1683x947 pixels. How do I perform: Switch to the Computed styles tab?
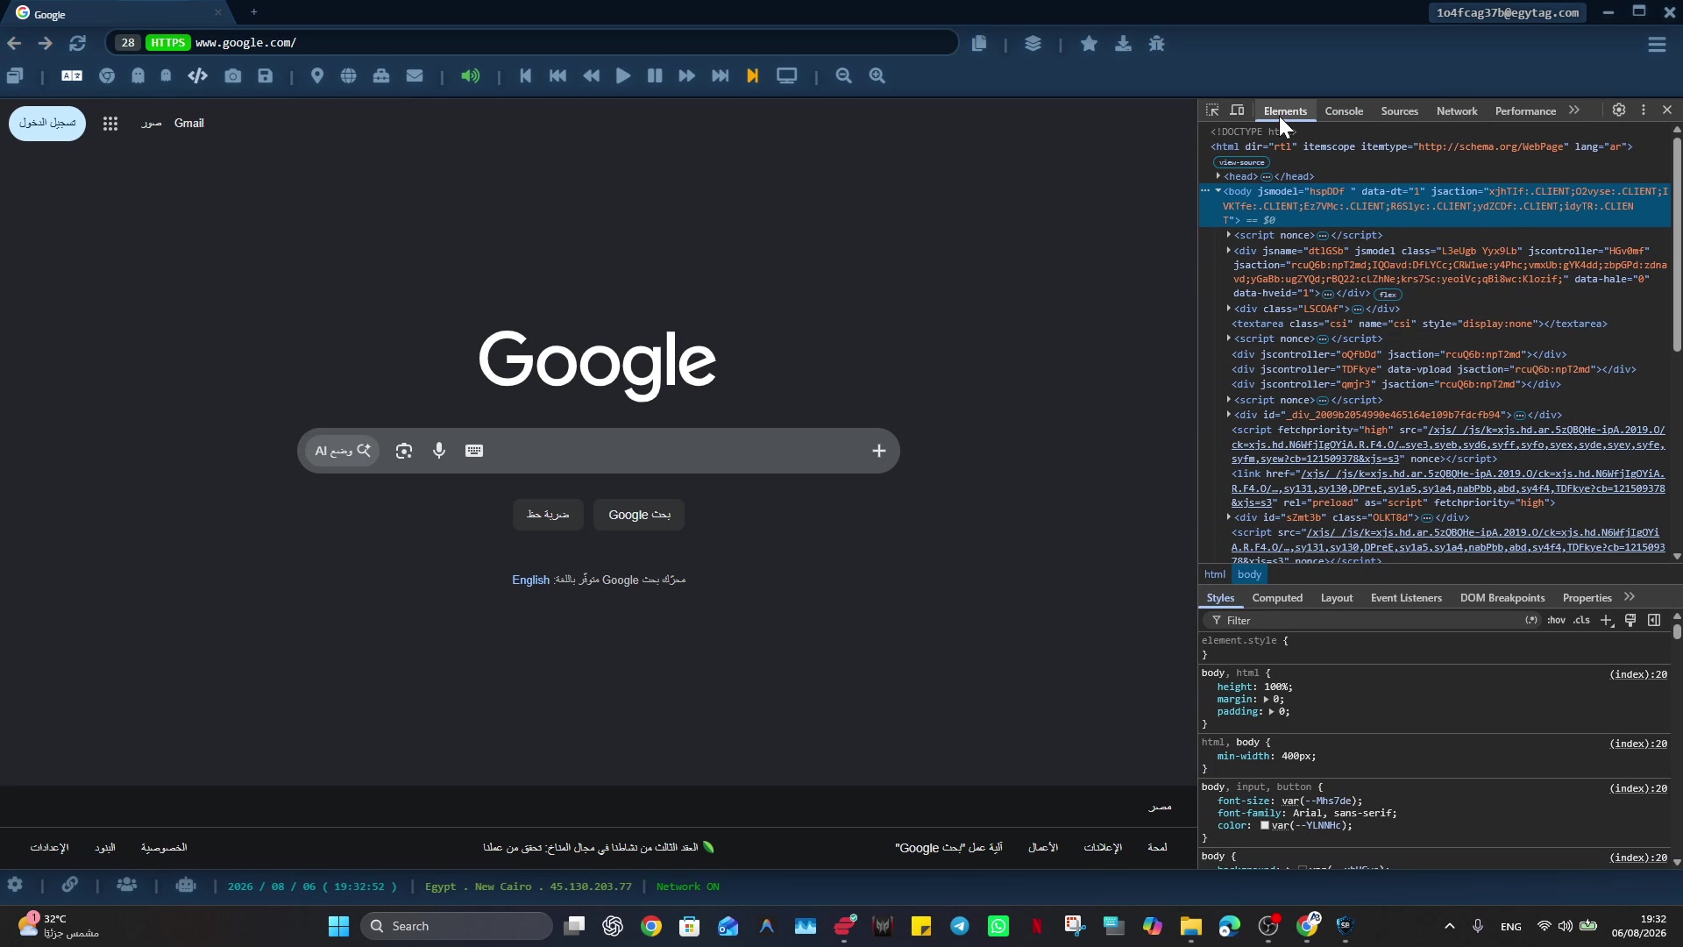point(1277,598)
